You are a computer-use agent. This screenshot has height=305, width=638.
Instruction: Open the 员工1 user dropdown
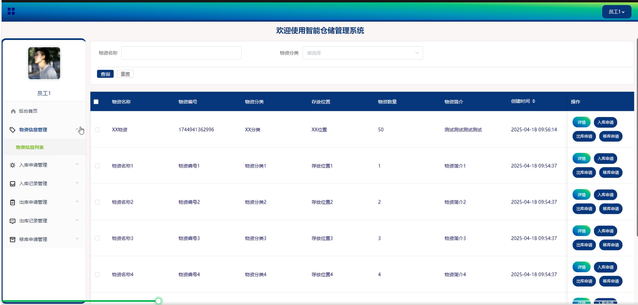[616, 12]
